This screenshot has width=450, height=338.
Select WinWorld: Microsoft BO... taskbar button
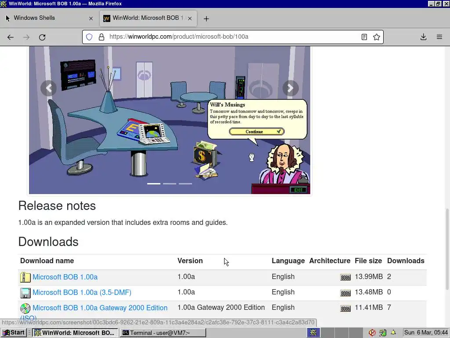point(75,333)
